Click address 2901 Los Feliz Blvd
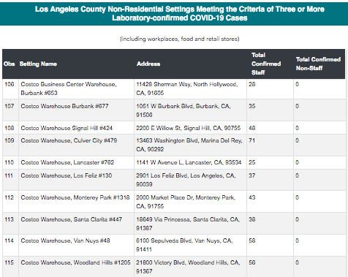The height and width of the screenshot is (277, 348). pyautogui.click(x=186, y=180)
